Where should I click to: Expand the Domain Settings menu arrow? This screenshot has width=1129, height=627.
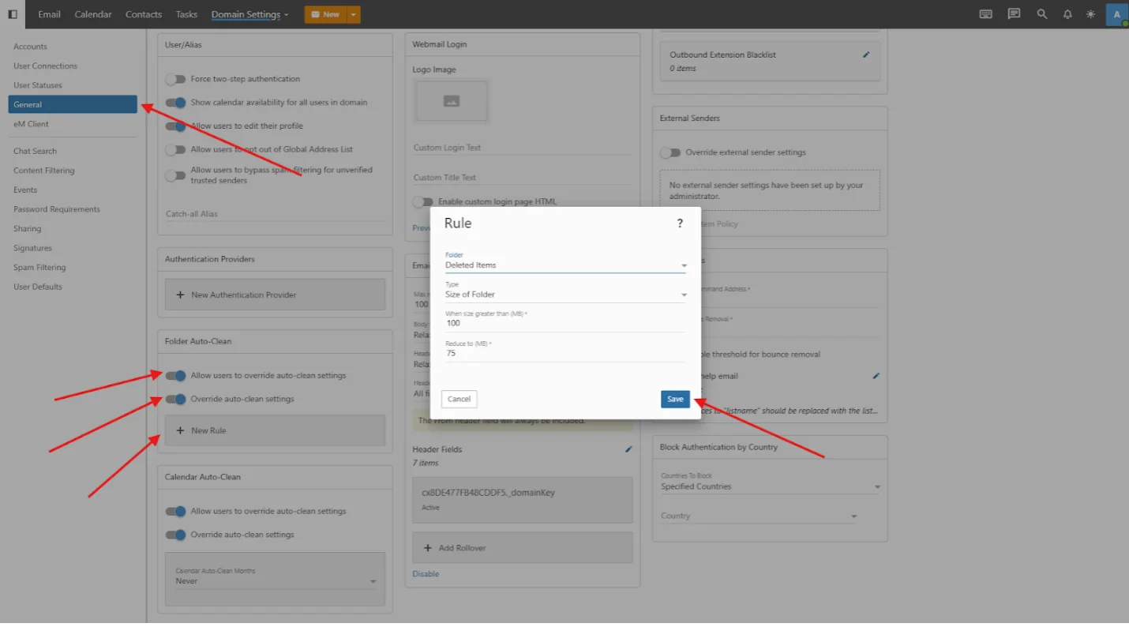point(286,15)
